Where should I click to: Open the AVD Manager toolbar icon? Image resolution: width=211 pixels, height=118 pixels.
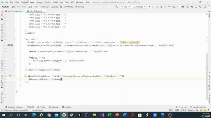(196, 7)
